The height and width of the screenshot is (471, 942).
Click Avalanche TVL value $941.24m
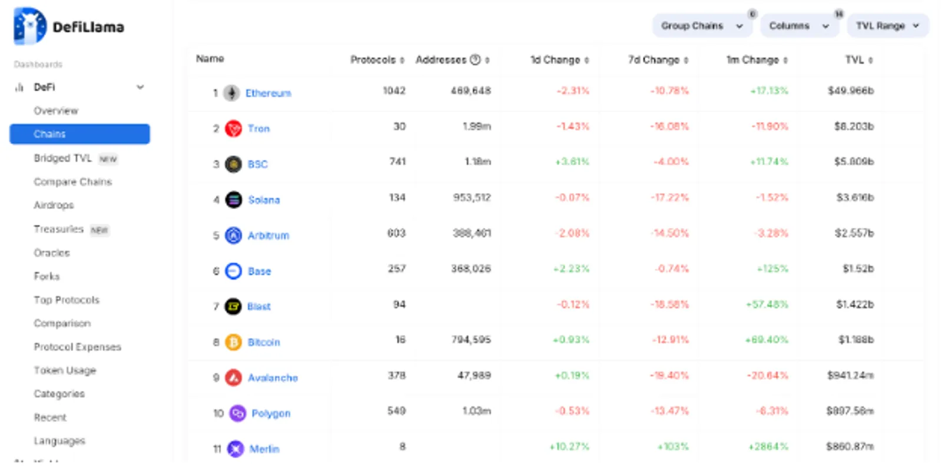(850, 376)
